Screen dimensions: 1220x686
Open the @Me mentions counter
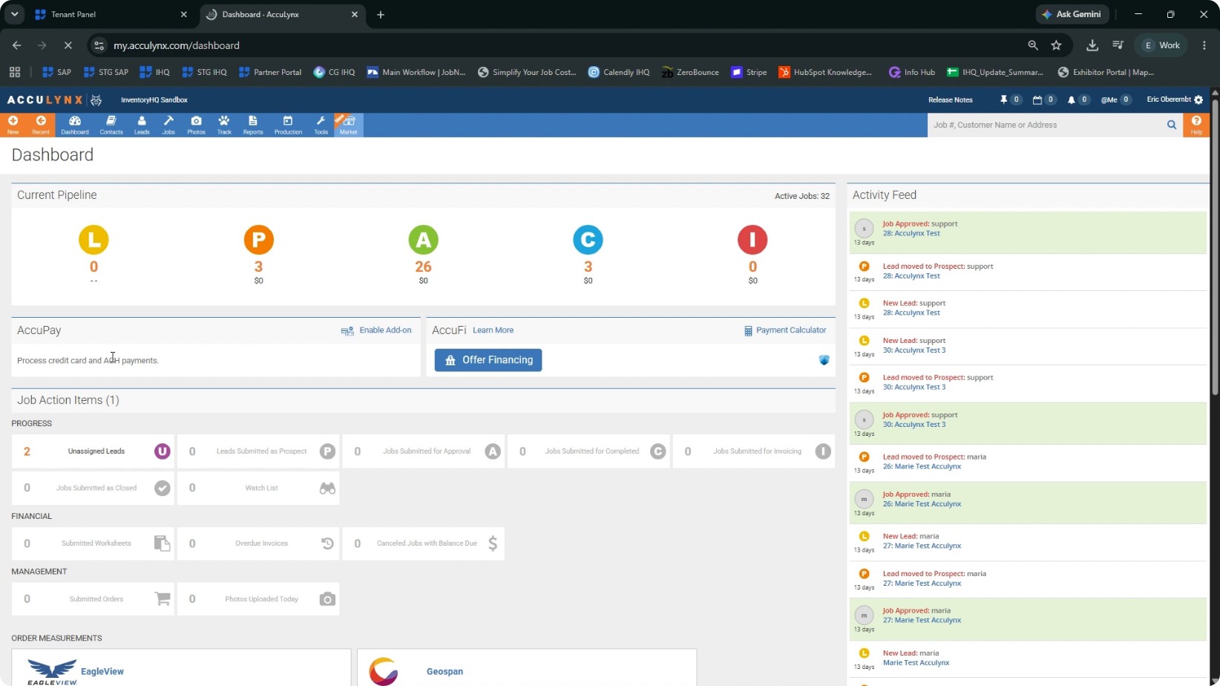coord(1115,99)
